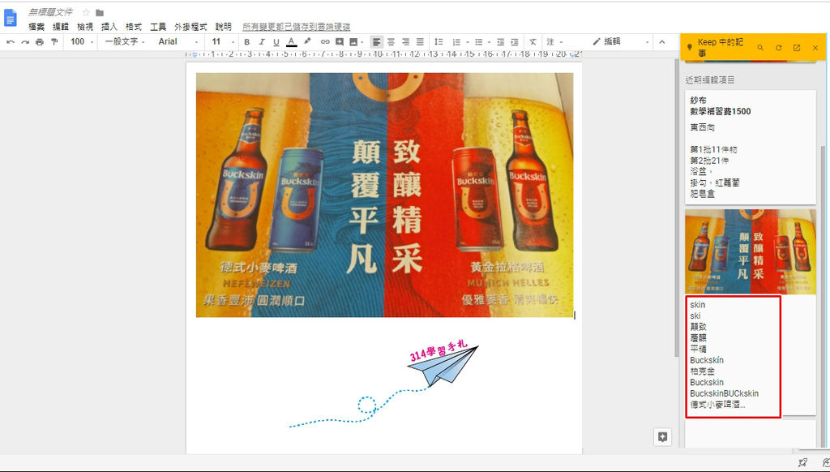Click the 近期編輯項目 heading in Keep panel
Screen dimensions: 830x472
click(x=710, y=80)
